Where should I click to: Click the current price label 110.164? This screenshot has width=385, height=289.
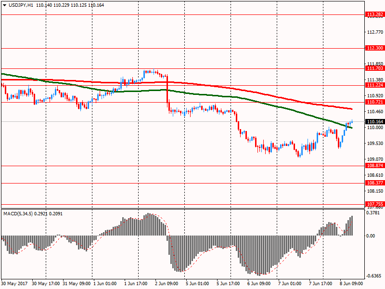click(375, 122)
